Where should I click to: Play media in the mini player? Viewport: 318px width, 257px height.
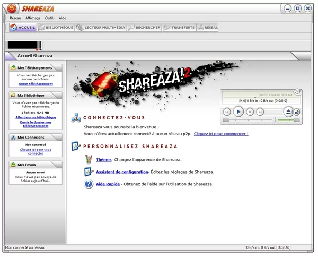point(238,112)
